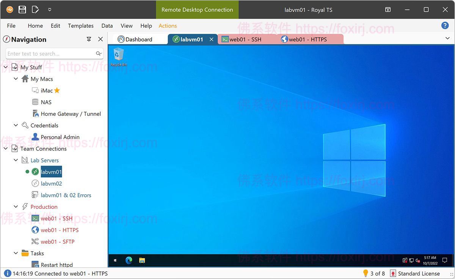Collapse the My Macs group
This screenshot has width=455, height=279.
pos(16,79)
